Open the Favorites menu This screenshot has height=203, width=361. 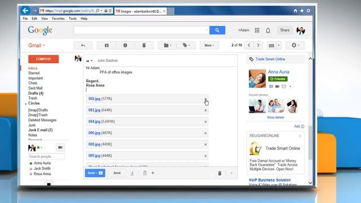click(58, 19)
